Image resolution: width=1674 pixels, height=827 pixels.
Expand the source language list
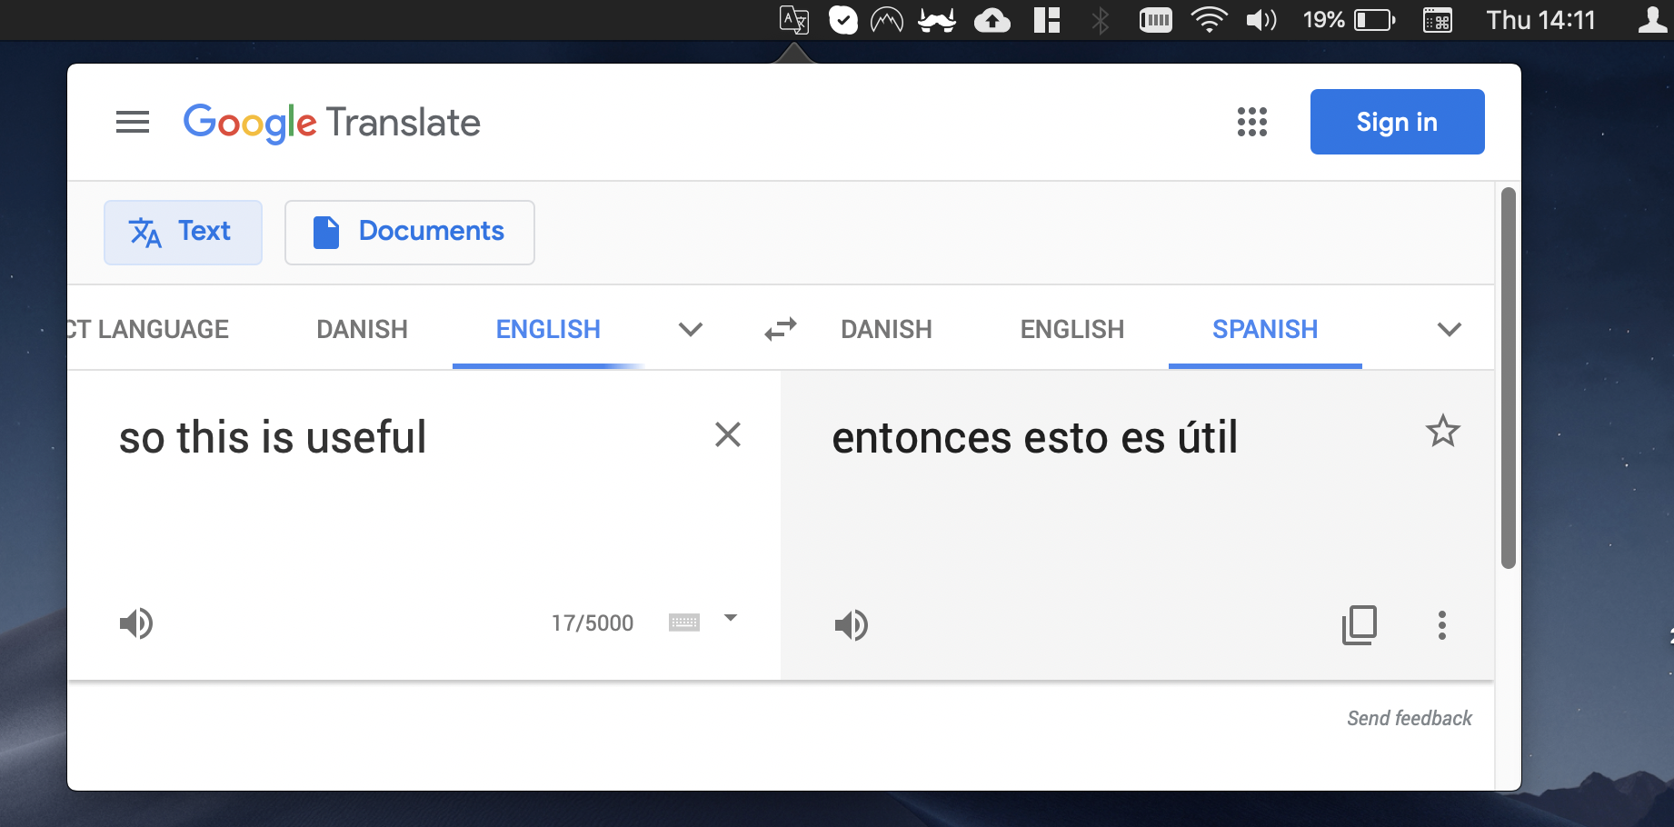click(x=691, y=329)
